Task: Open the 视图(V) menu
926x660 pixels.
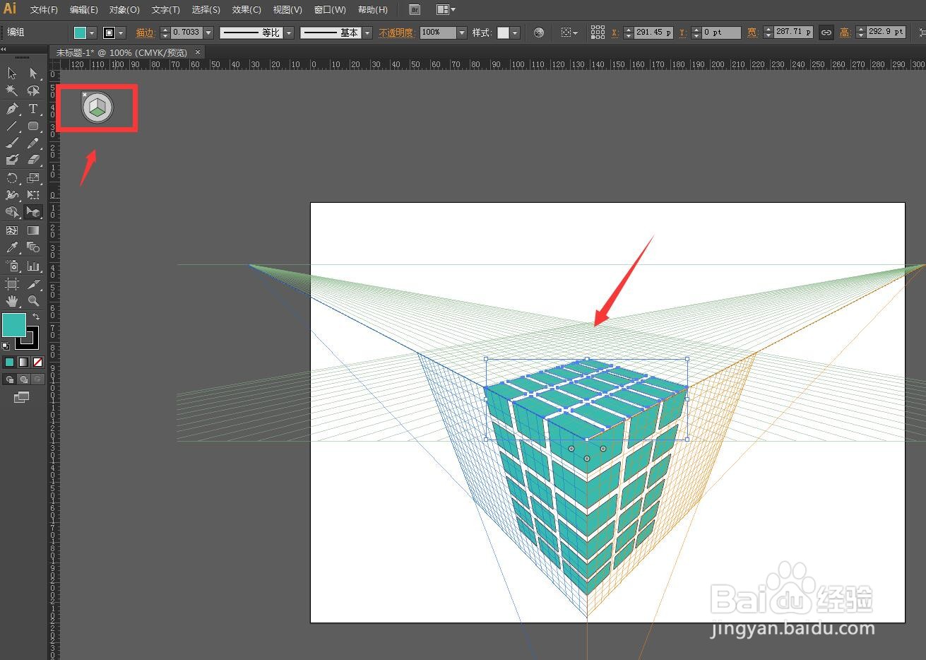Action: tap(287, 10)
